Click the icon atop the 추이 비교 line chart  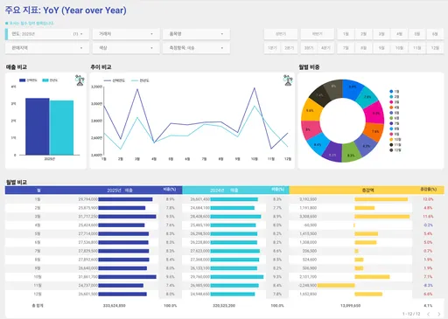[x=288, y=80]
